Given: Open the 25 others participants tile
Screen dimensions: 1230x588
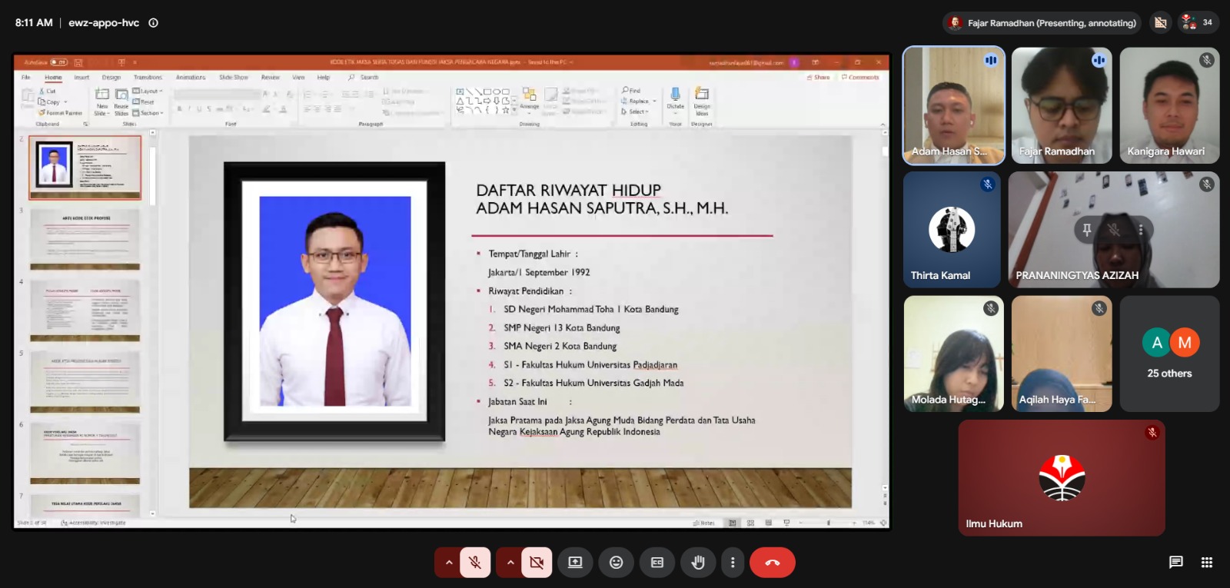Looking at the screenshot, I should click(x=1169, y=354).
